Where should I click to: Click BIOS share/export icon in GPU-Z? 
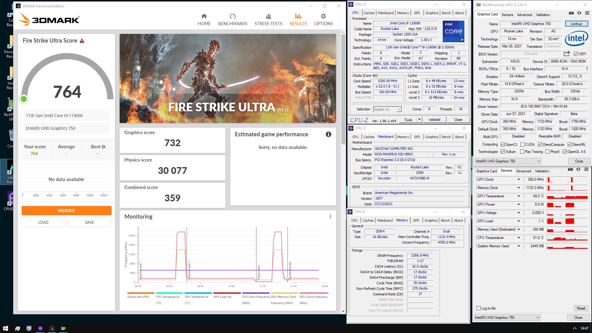567,54
